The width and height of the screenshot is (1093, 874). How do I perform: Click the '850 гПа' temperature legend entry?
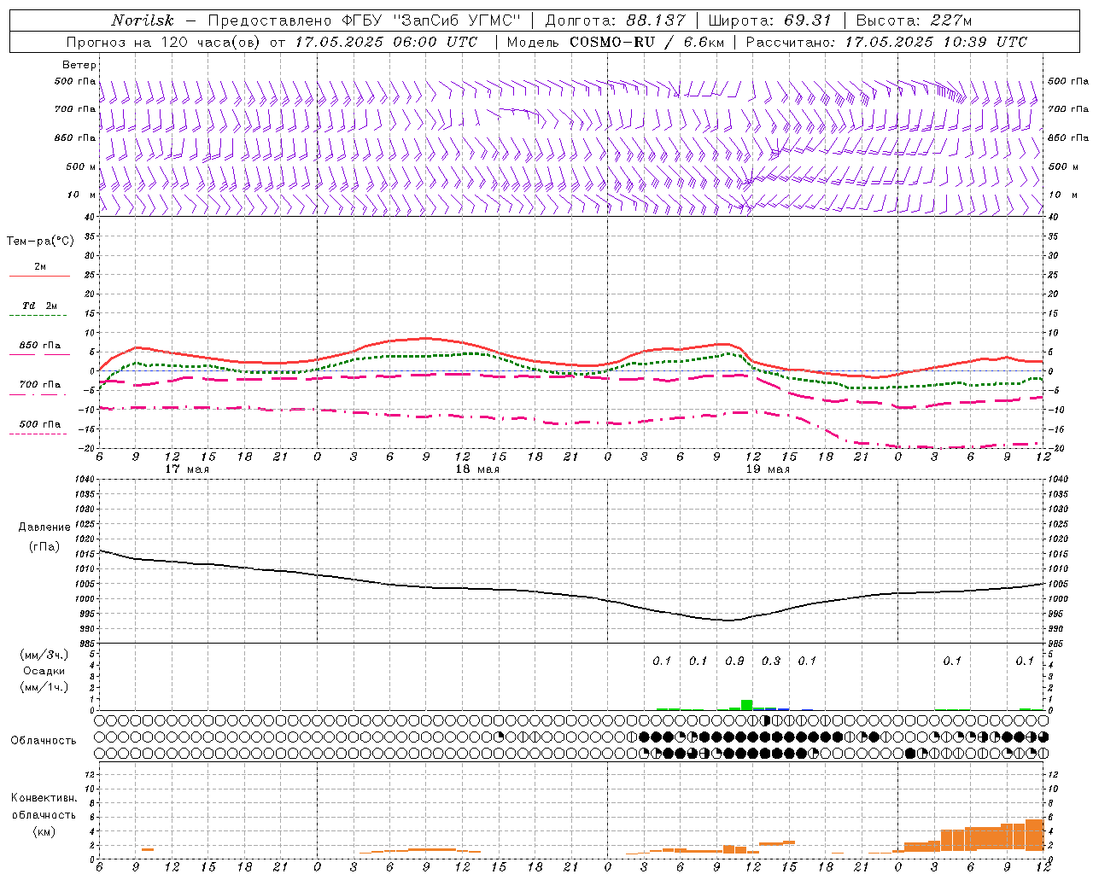coord(40,346)
